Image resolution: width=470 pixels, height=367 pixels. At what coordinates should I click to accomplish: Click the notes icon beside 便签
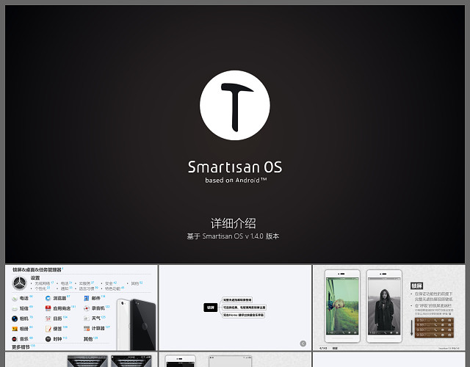[48, 329]
